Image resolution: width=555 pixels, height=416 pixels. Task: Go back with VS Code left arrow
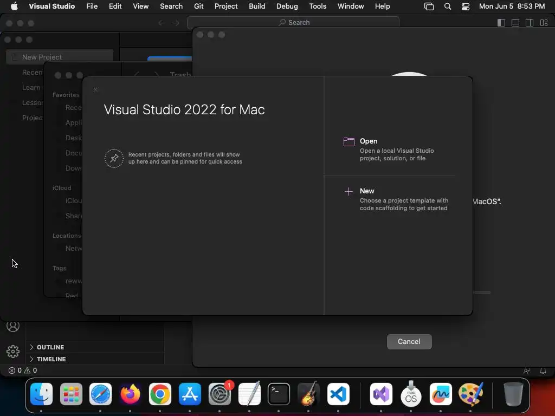click(x=162, y=23)
